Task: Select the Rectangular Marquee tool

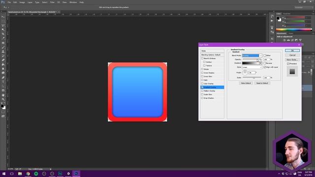Action: pyautogui.click(x=3, y=21)
